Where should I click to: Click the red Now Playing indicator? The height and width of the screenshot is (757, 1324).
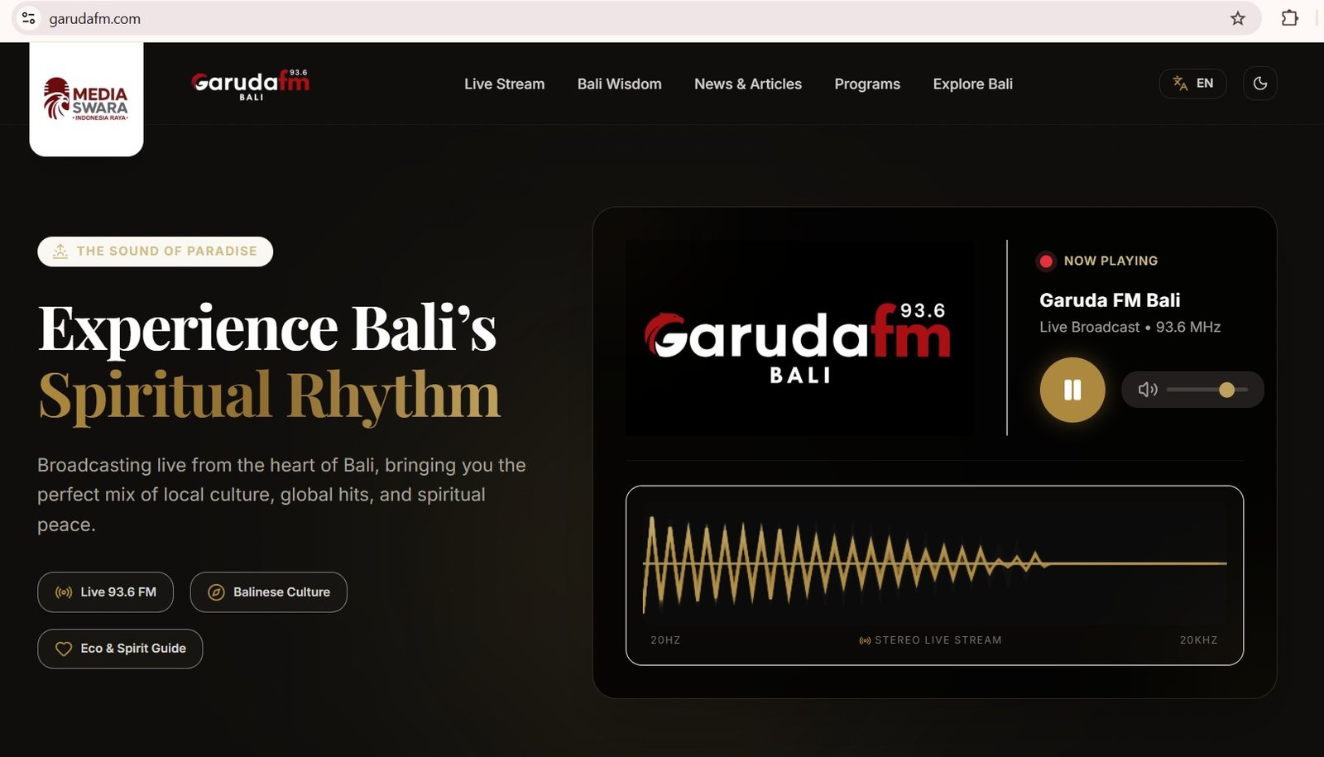click(1046, 261)
